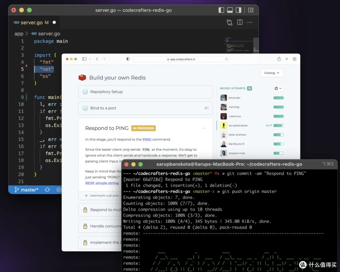The height and width of the screenshot is (272, 340).
Task: Open Safari Share icon
Action: (279, 59)
